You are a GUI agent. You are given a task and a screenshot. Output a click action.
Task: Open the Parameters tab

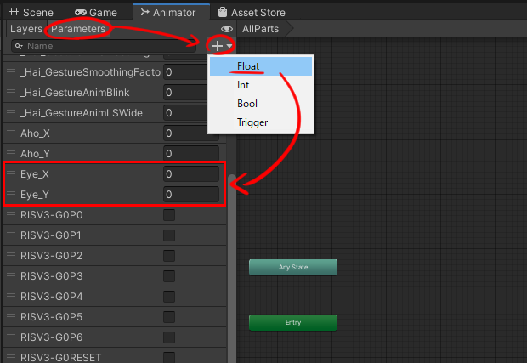[x=78, y=29]
